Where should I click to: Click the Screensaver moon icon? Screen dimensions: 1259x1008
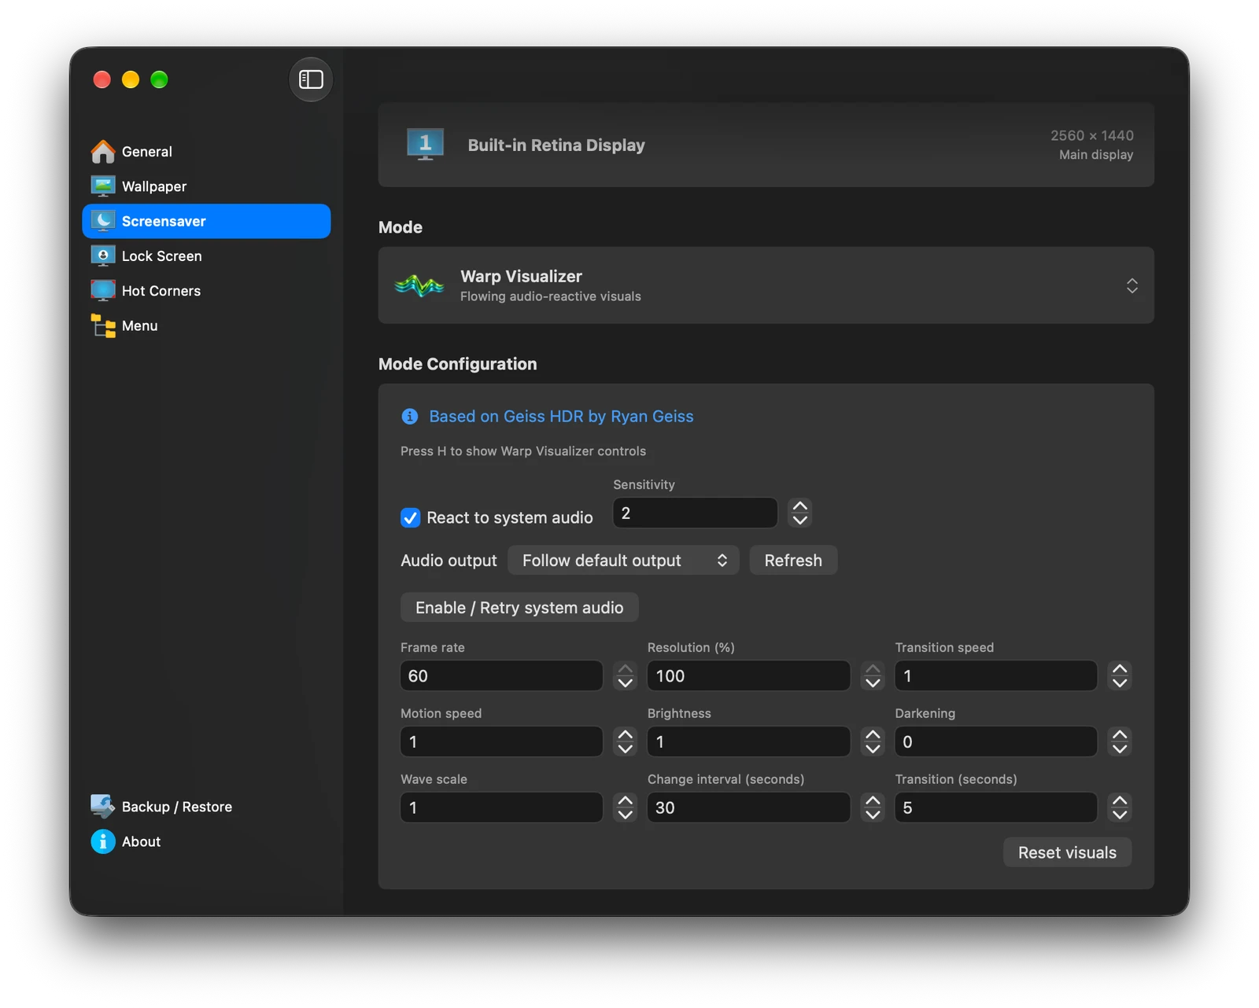tap(103, 221)
